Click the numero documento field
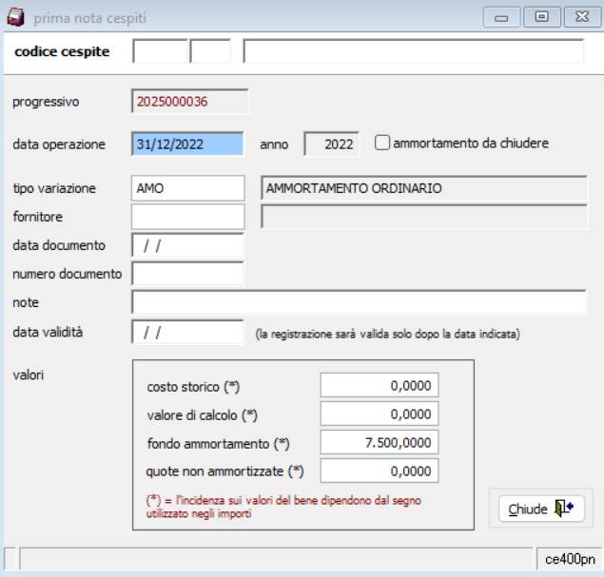Image resolution: width=604 pixels, height=577 pixels. point(187,274)
